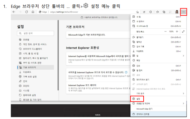Screen dimensions: 190x119
Task: Open 다운로드 in the settings sidebar
Action: pyautogui.click(x=35, y=72)
